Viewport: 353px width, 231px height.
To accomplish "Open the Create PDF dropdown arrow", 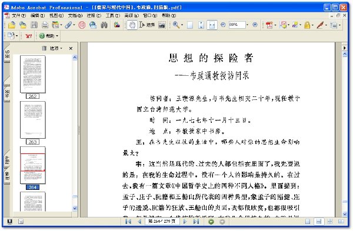I will pos(275,25).
